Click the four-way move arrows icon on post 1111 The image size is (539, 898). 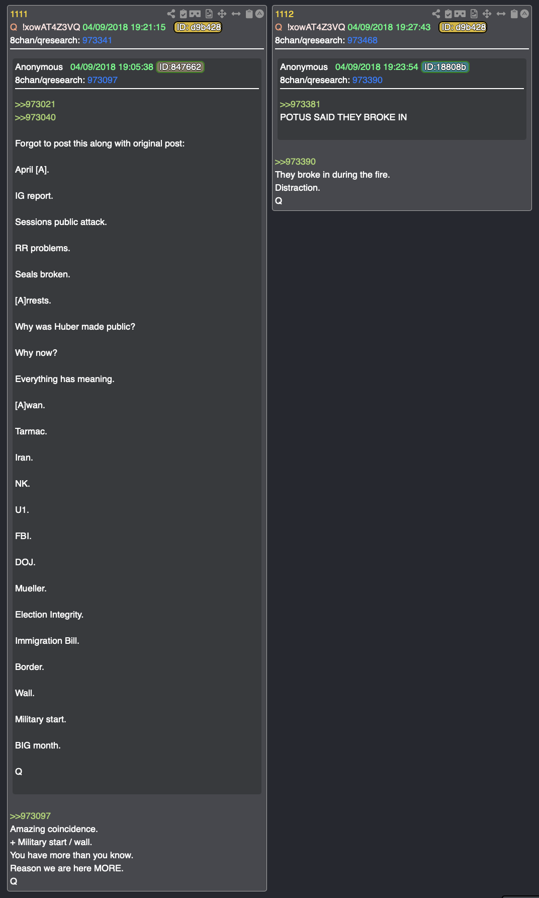(x=222, y=14)
